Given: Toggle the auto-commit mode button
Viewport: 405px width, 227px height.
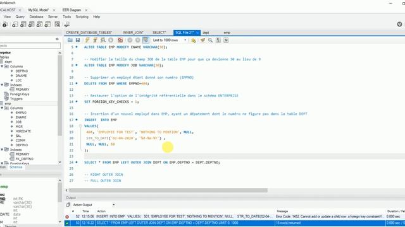Looking at the screenshot, I should click(x=146, y=40).
